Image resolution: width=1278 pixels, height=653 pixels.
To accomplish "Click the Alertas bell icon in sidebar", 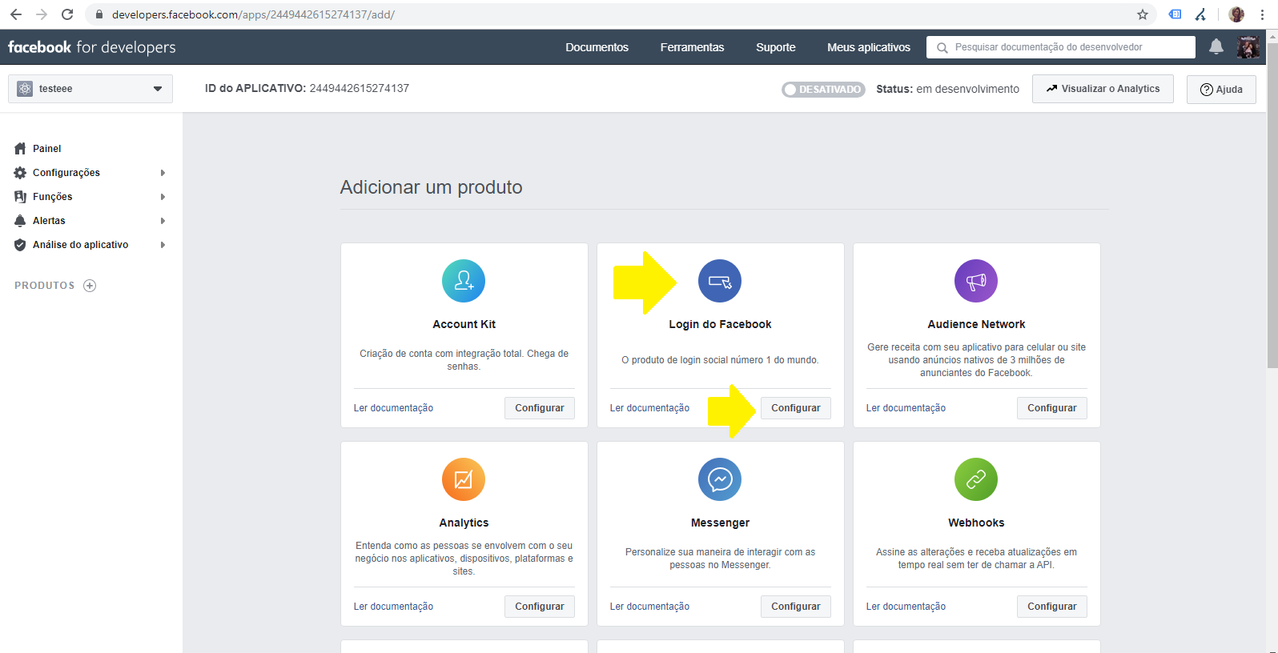I will [20, 221].
